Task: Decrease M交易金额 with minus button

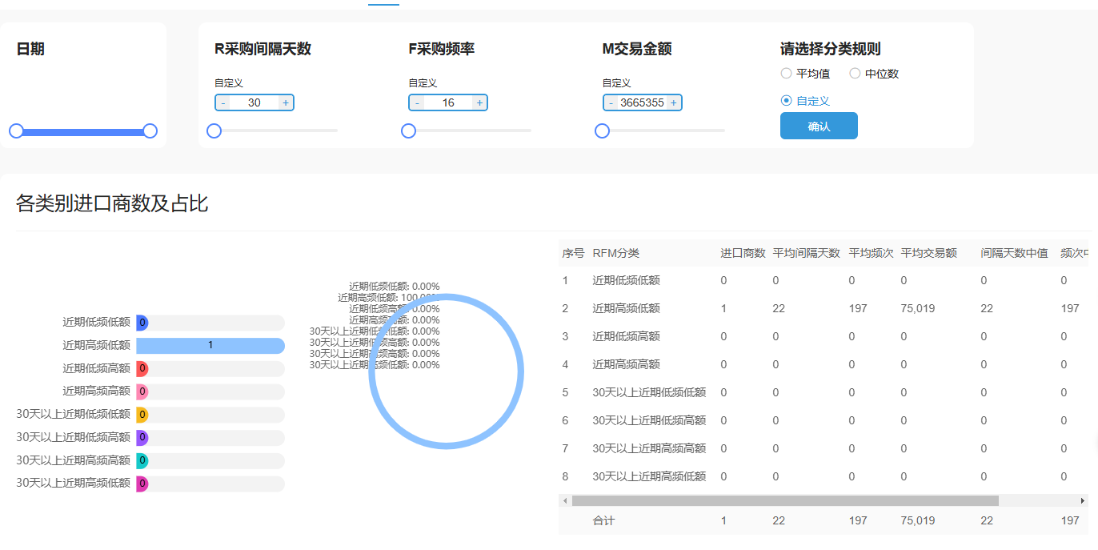Action: tap(611, 102)
